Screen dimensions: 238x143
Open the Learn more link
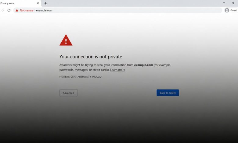[118, 70]
